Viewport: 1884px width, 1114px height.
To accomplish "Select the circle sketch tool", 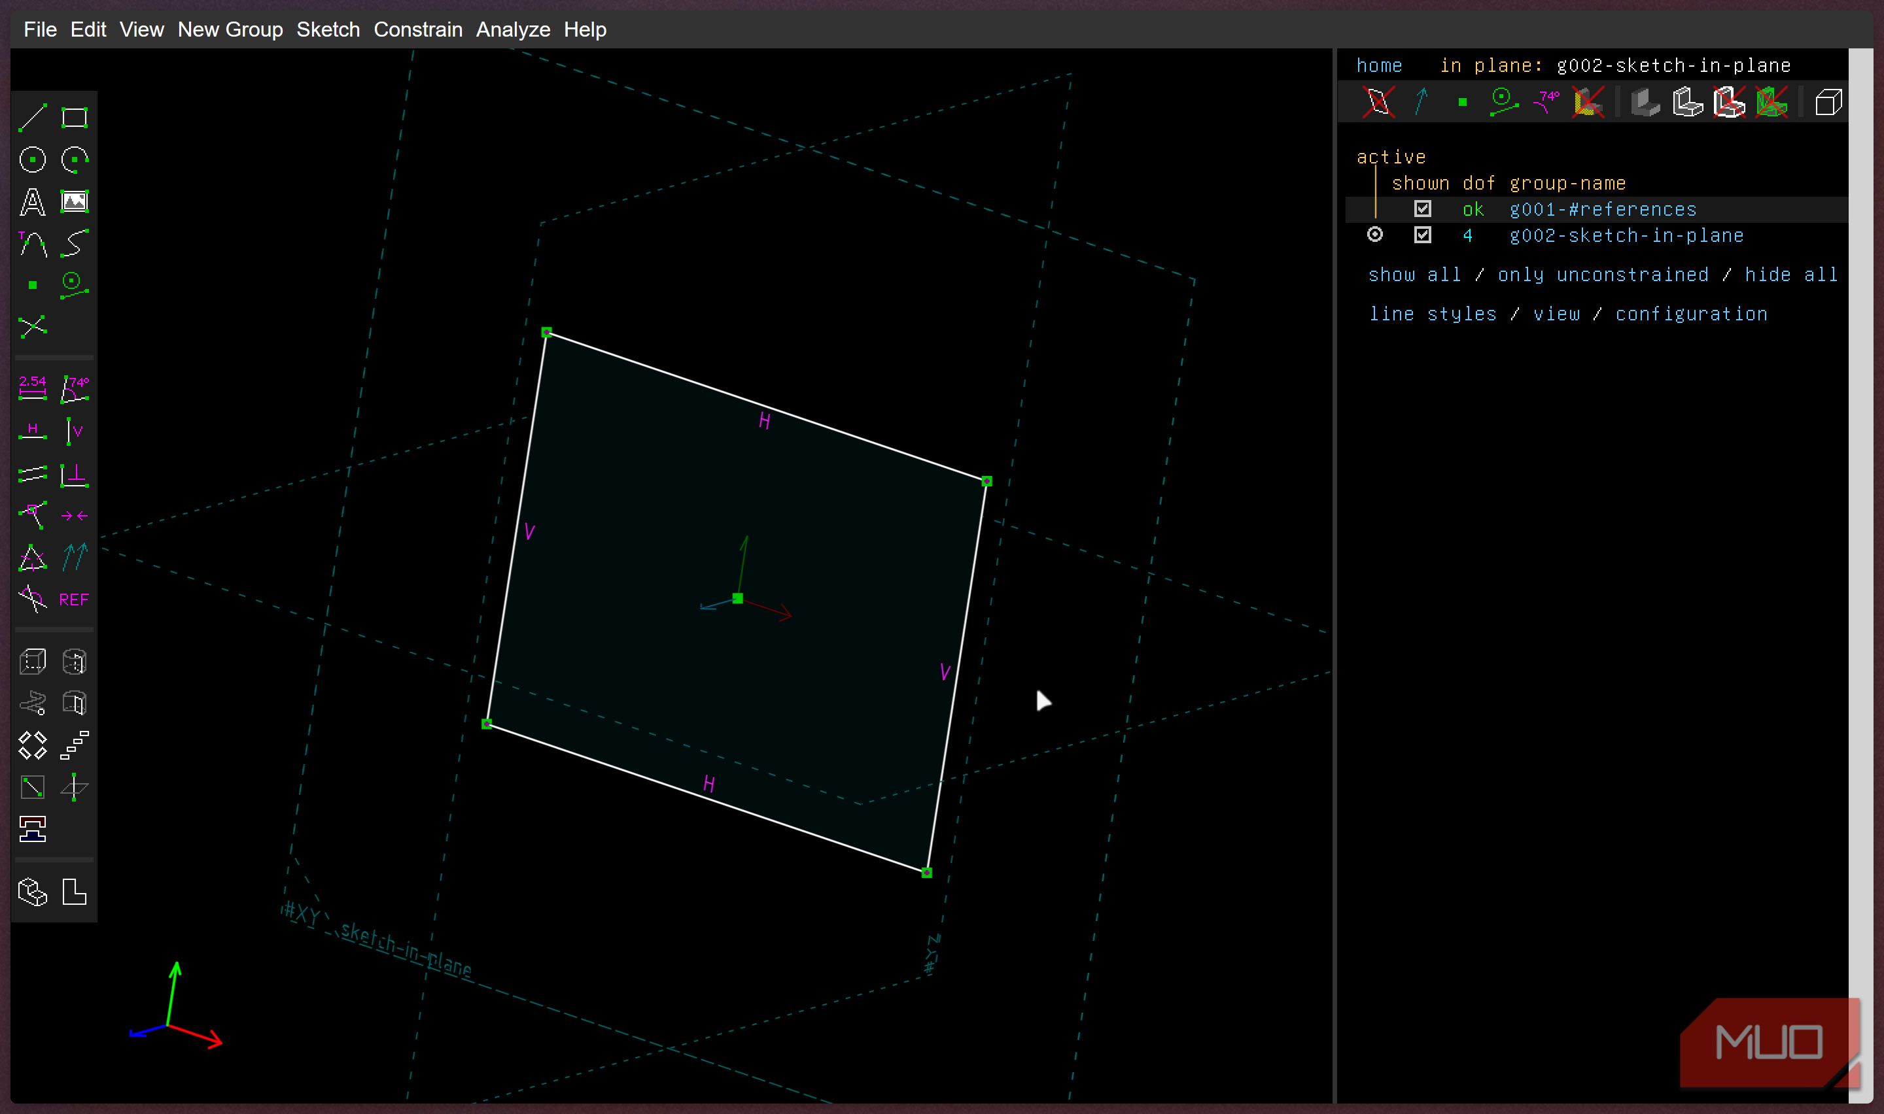I will click(32, 160).
